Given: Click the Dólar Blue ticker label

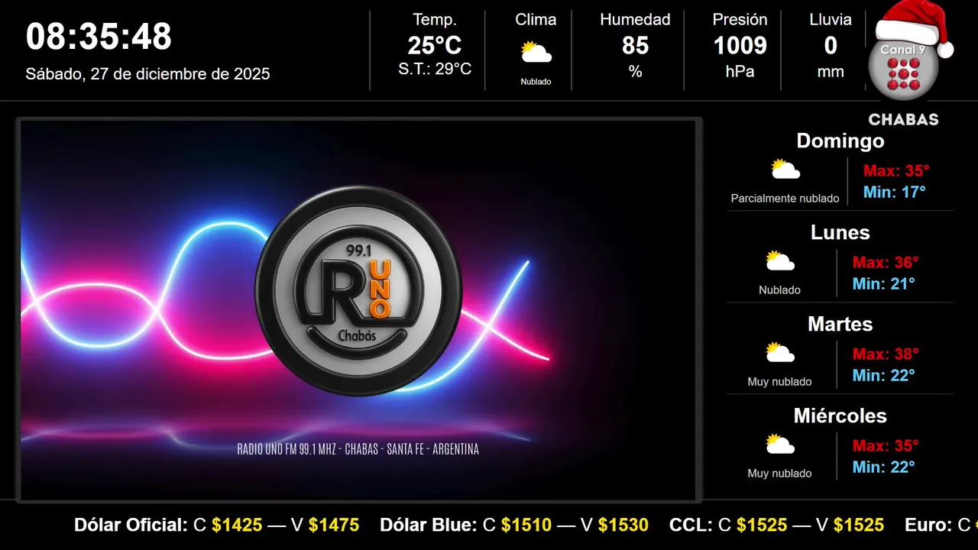Looking at the screenshot, I should (429, 525).
